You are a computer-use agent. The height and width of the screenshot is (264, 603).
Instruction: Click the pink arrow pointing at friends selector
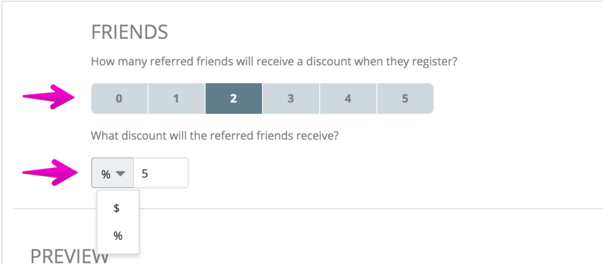click(49, 97)
